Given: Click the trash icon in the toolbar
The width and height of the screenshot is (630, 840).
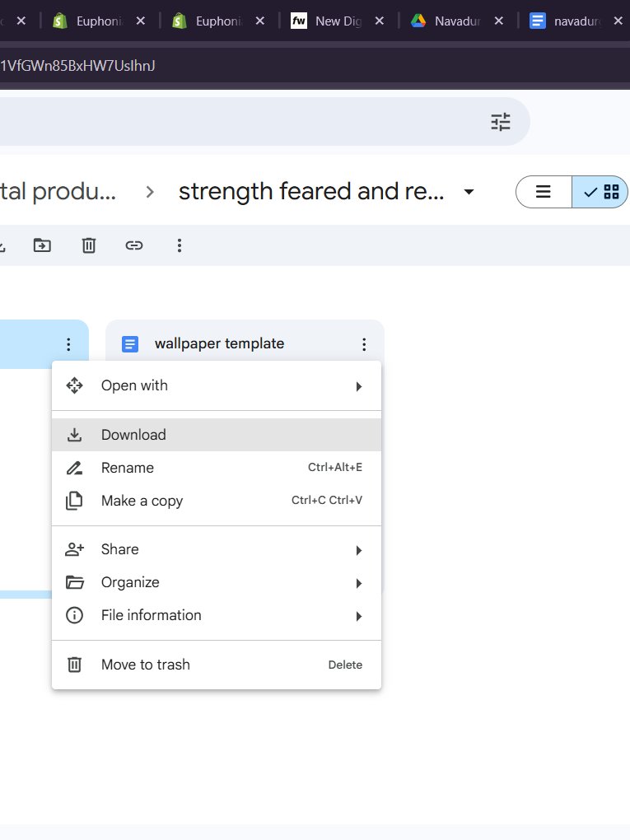Looking at the screenshot, I should click(x=89, y=245).
